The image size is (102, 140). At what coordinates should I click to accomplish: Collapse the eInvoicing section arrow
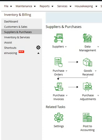(x=38, y=53)
